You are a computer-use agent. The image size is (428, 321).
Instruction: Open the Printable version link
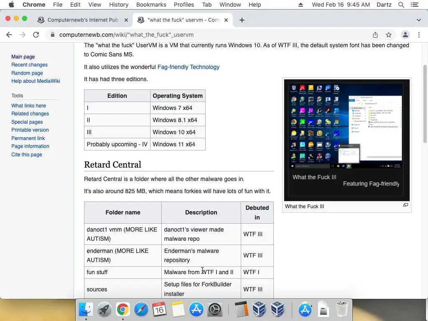pos(30,130)
